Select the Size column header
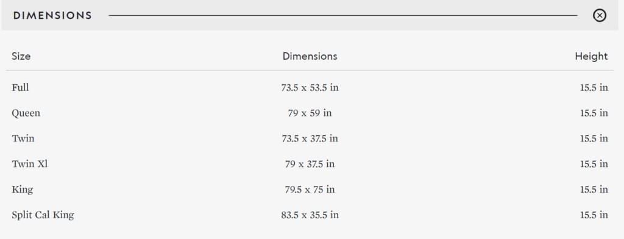 21,56
